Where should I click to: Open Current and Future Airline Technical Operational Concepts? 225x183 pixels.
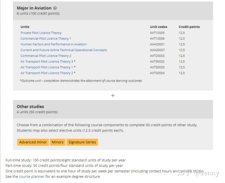point(64,50)
